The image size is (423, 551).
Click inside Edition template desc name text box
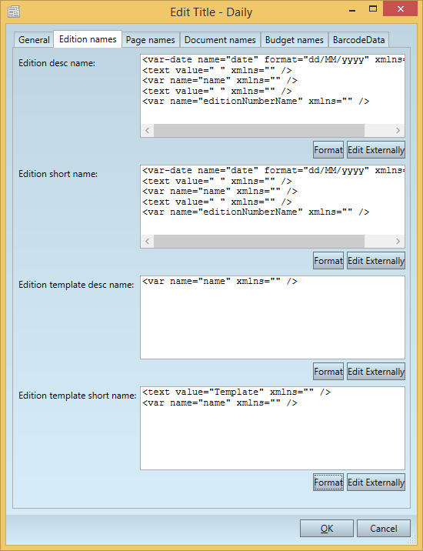coord(272,317)
